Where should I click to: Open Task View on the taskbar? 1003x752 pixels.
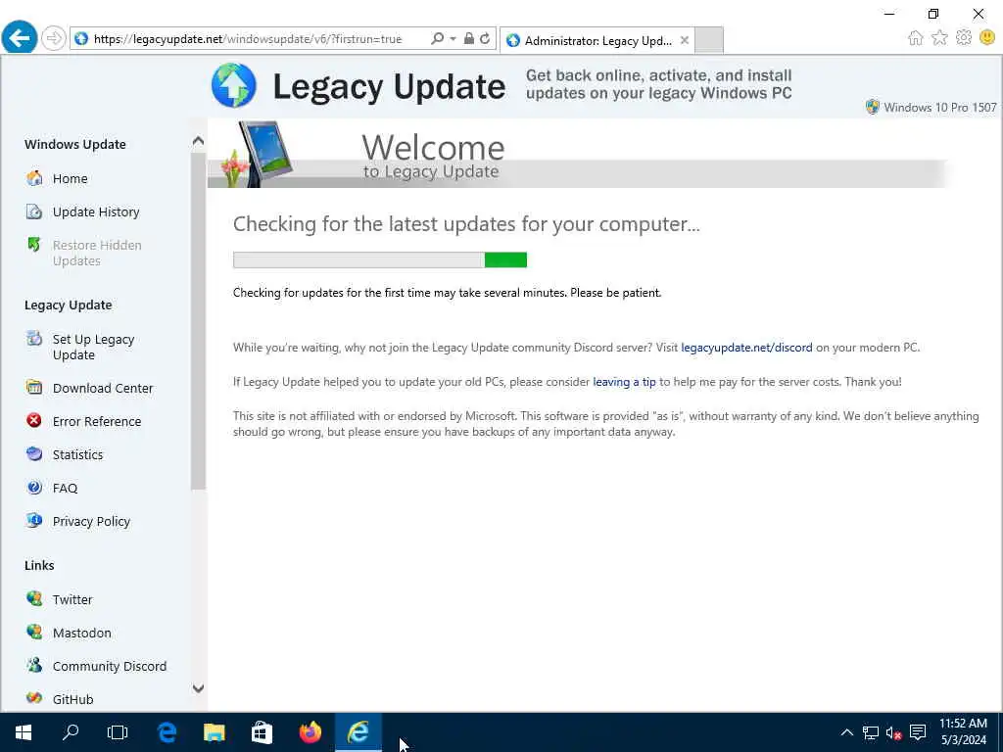pos(118,732)
